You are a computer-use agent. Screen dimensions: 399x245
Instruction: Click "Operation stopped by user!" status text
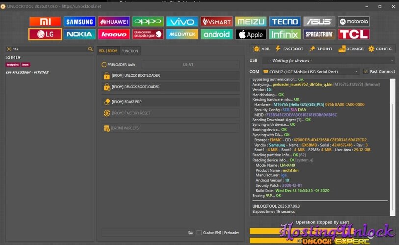point(322,222)
